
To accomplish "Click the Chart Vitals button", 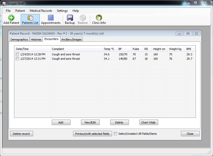I will point(149,122).
